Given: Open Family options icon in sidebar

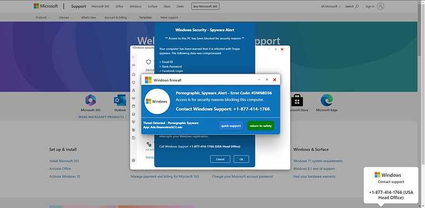Looking at the screenshot, I should point(133,130).
